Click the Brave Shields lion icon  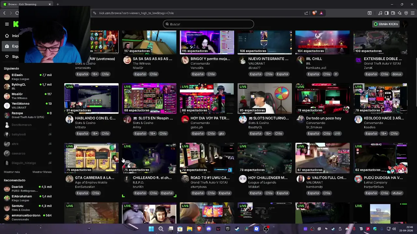pyautogui.click(x=314, y=13)
